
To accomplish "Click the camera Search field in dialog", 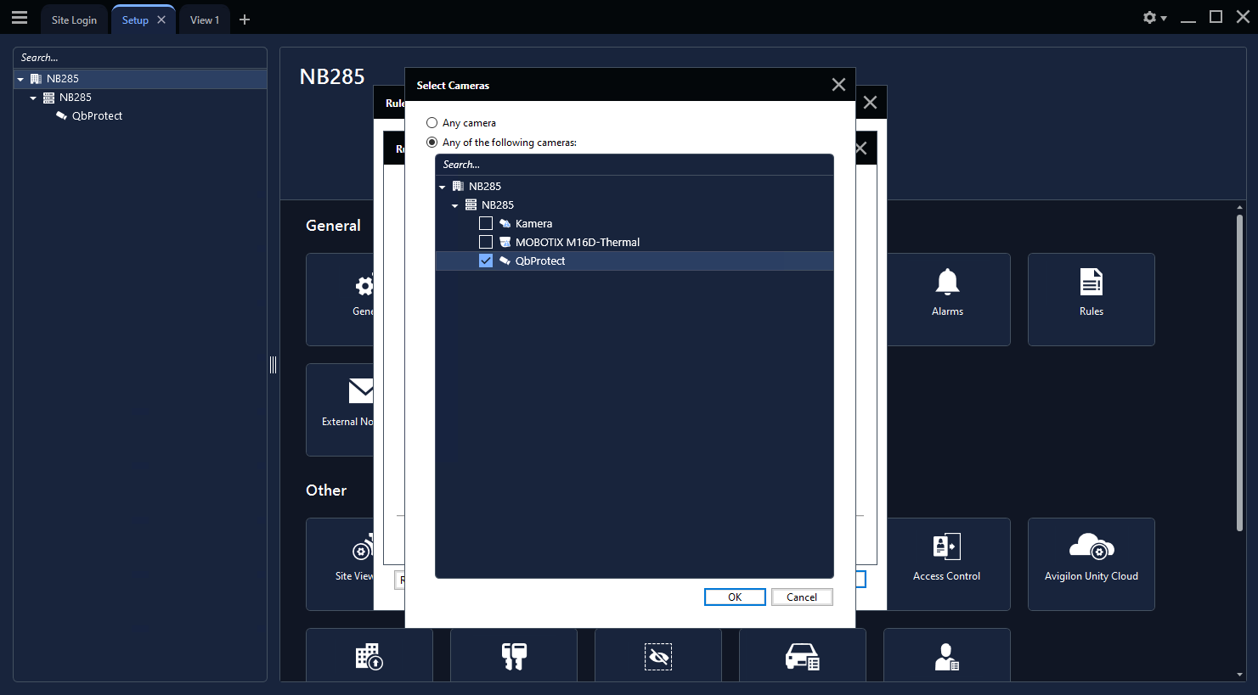I will click(x=634, y=165).
